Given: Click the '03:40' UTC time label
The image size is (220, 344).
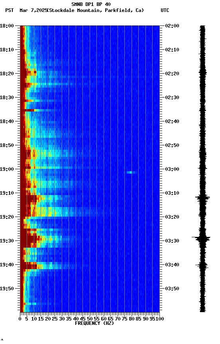Looking at the screenshot, I should click(x=172, y=265).
